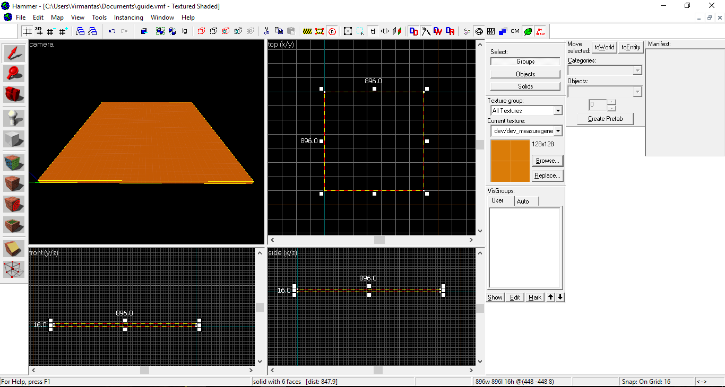Click the texture alignment to face icon
This screenshot has height=387, width=725.
pyautogui.click(x=397, y=31)
